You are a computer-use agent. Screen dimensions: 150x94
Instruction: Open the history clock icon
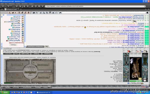click(35, 7)
